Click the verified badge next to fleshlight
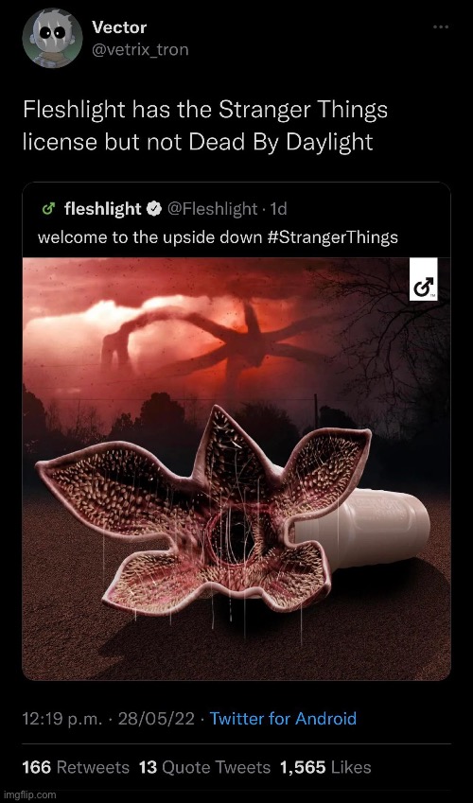Screen dimensions: 473x803 click(153, 208)
